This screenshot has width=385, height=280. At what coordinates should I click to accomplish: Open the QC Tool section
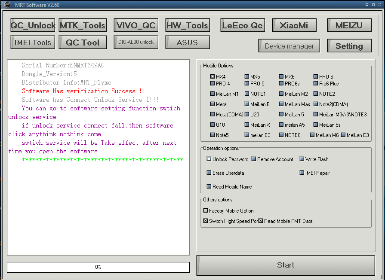pos(83,43)
